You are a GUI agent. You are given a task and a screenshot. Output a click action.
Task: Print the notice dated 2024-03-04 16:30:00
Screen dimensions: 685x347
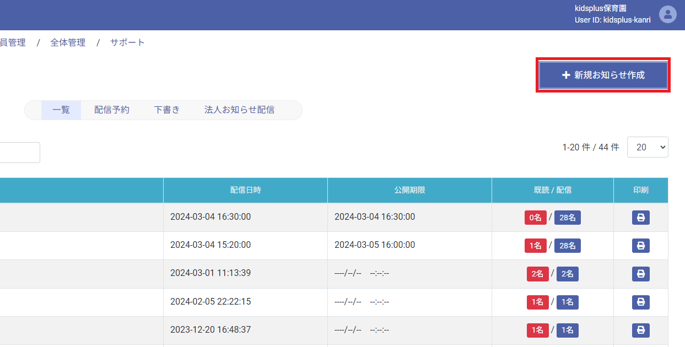pos(641,218)
